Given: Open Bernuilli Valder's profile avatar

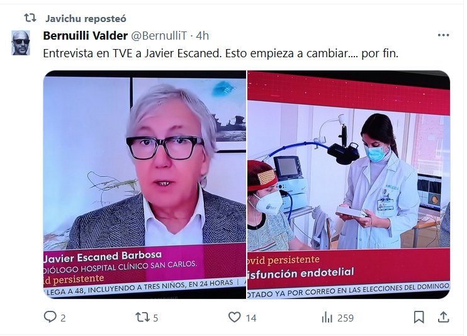Looking at the screenshot, I should pos(21,43).
